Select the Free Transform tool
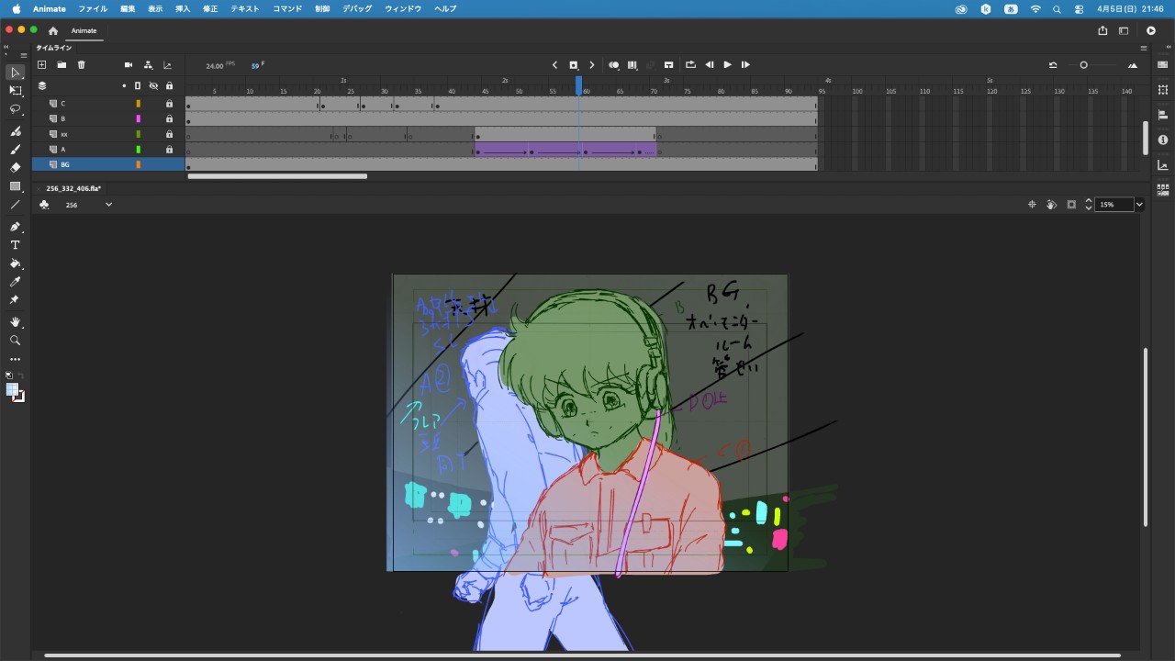 (15, 91)
